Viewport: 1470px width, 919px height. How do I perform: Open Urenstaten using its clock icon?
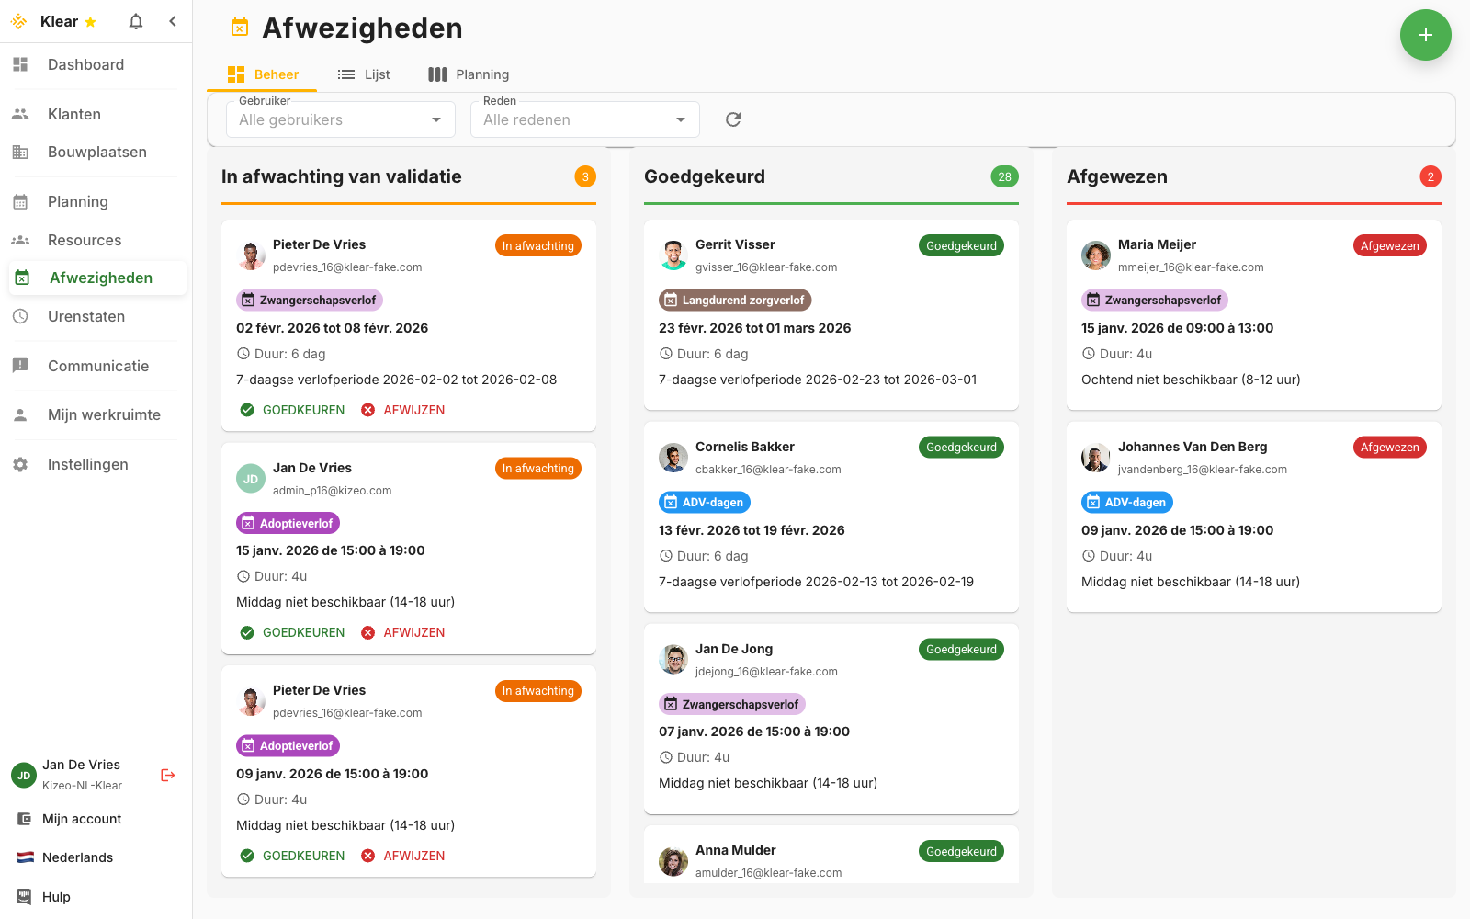(x=20, y=316)
